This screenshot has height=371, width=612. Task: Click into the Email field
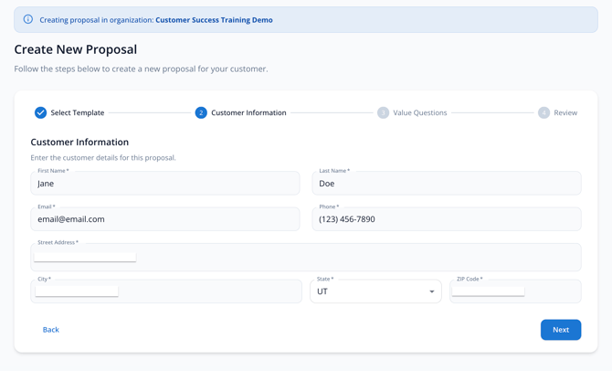(165, 219)
